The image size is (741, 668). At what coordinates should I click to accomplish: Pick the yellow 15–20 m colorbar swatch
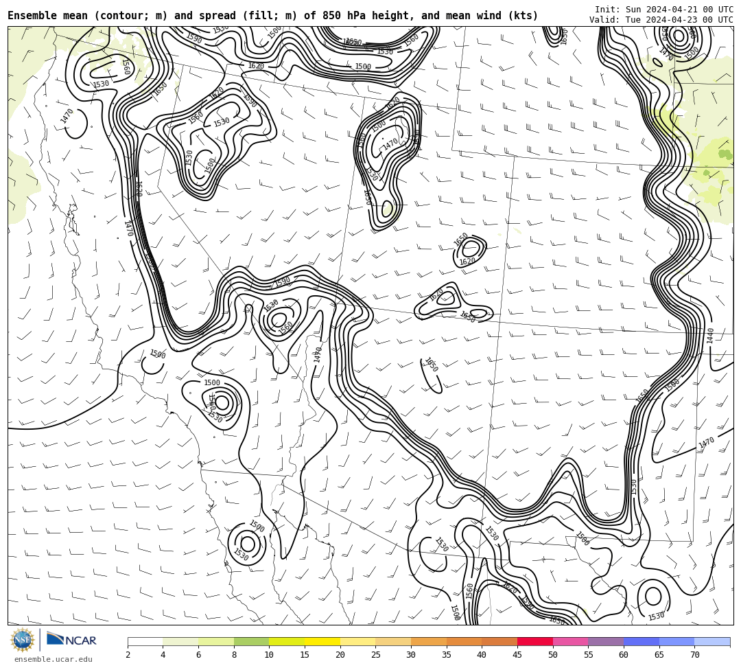322,641
